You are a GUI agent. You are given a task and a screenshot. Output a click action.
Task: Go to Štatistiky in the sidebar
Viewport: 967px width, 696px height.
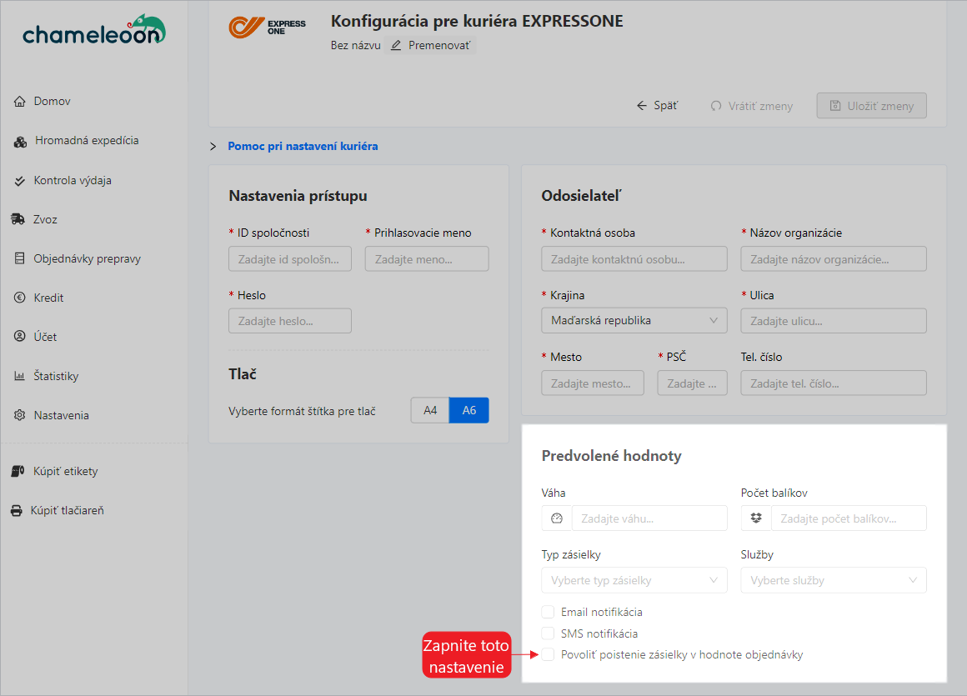[56, 376]
